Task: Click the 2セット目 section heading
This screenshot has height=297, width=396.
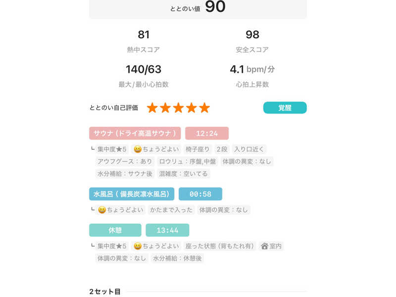Action: (x=105, y=292)
